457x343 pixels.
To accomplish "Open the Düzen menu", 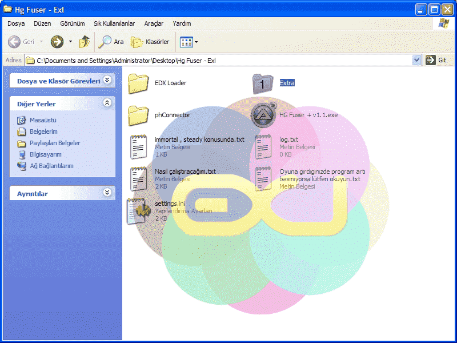I will click(x=42, y=23).
